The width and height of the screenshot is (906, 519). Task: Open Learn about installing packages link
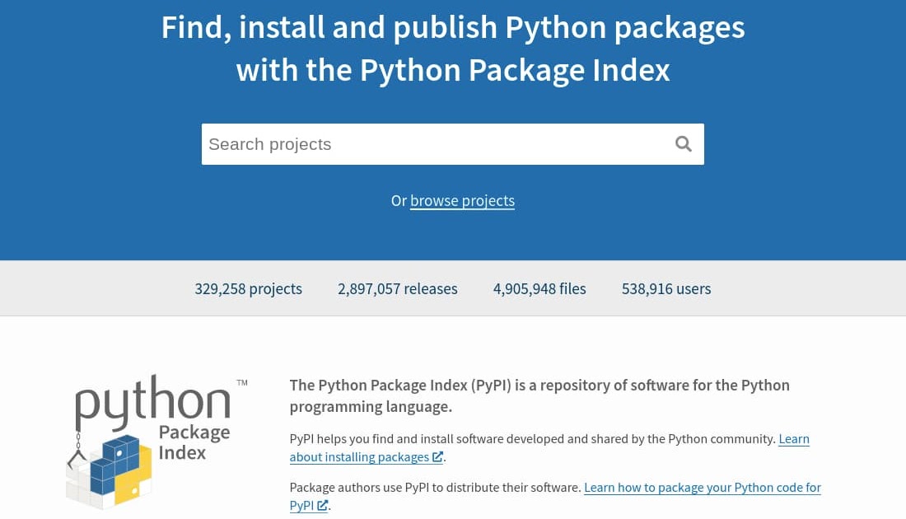click(x=359, y=457)
